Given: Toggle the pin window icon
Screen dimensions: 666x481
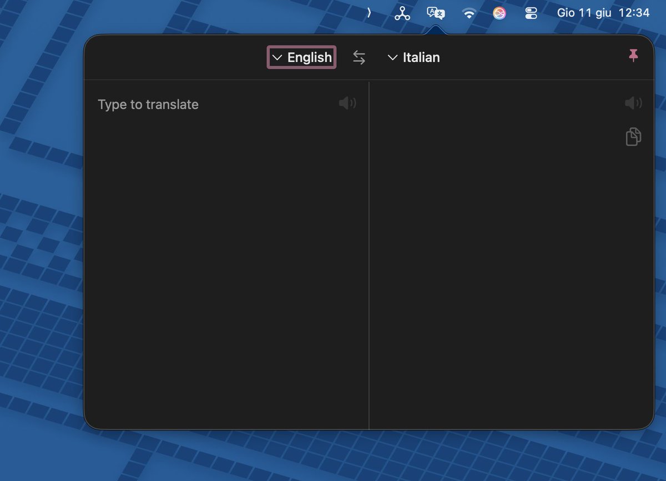Looking at the screenshot, I should (x=633, y=55).
